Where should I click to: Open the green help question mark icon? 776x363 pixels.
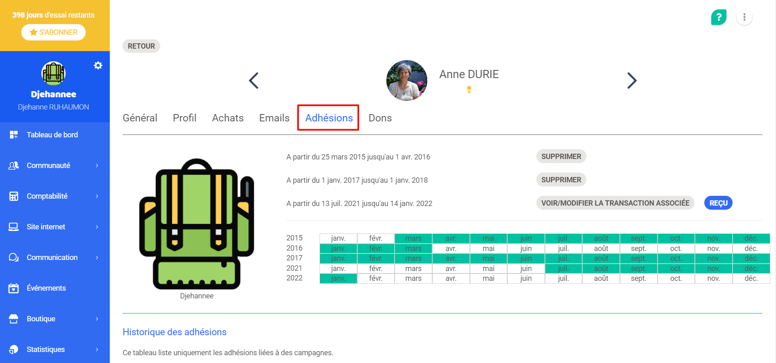(719, 17)
